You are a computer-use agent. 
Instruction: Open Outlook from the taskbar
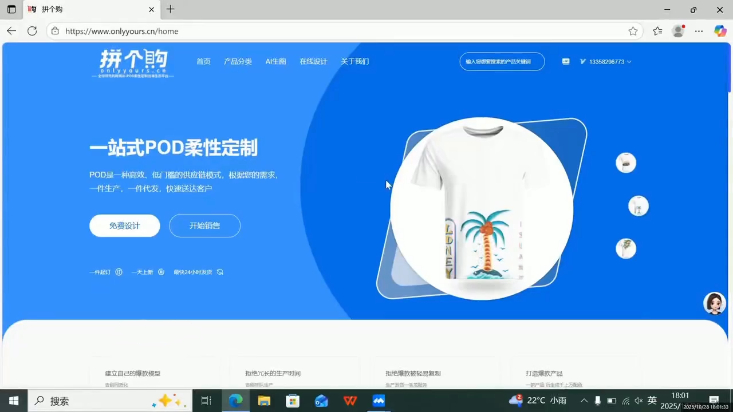point(321,401)
